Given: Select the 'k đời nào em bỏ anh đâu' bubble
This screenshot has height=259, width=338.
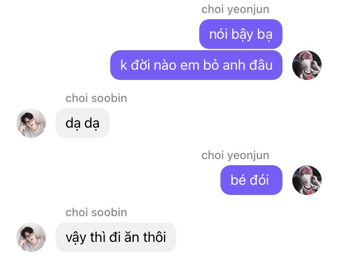Looking at the screenshot, I should (x=196, y=65).
